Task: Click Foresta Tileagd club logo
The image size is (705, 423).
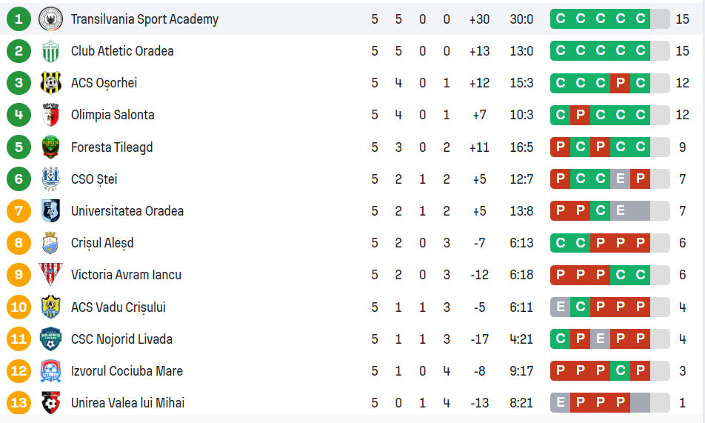Action: tap(50, 147)
